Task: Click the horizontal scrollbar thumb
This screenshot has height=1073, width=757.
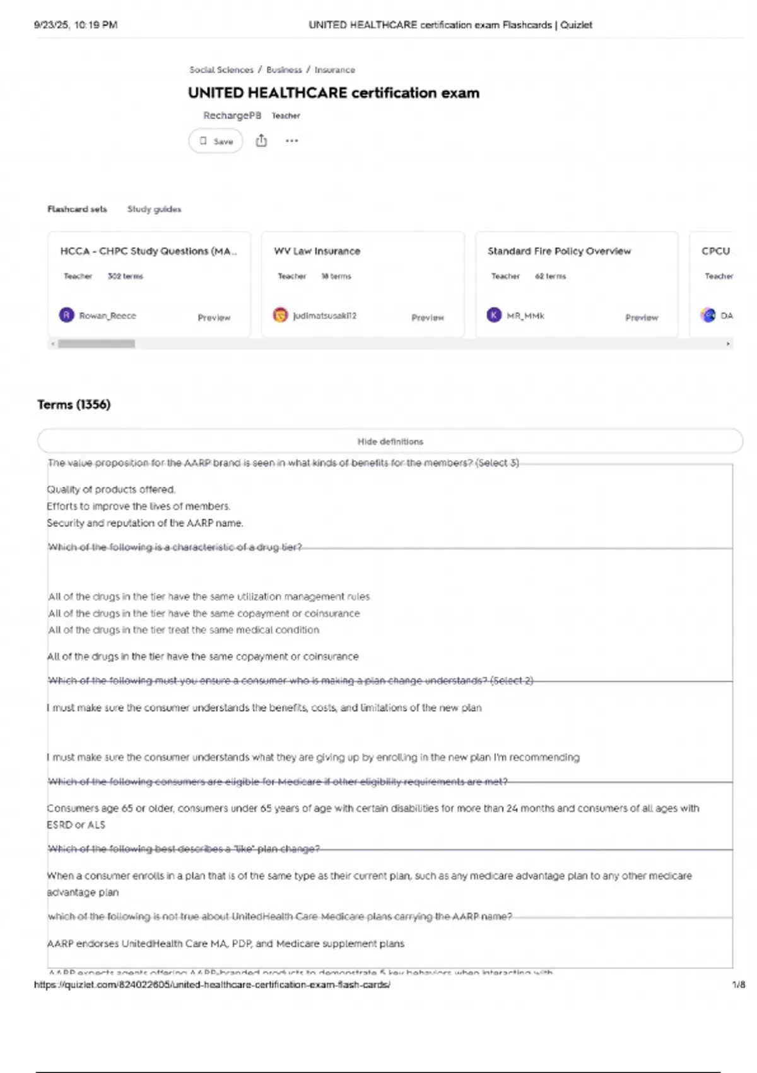Action: tap(97, 344)
